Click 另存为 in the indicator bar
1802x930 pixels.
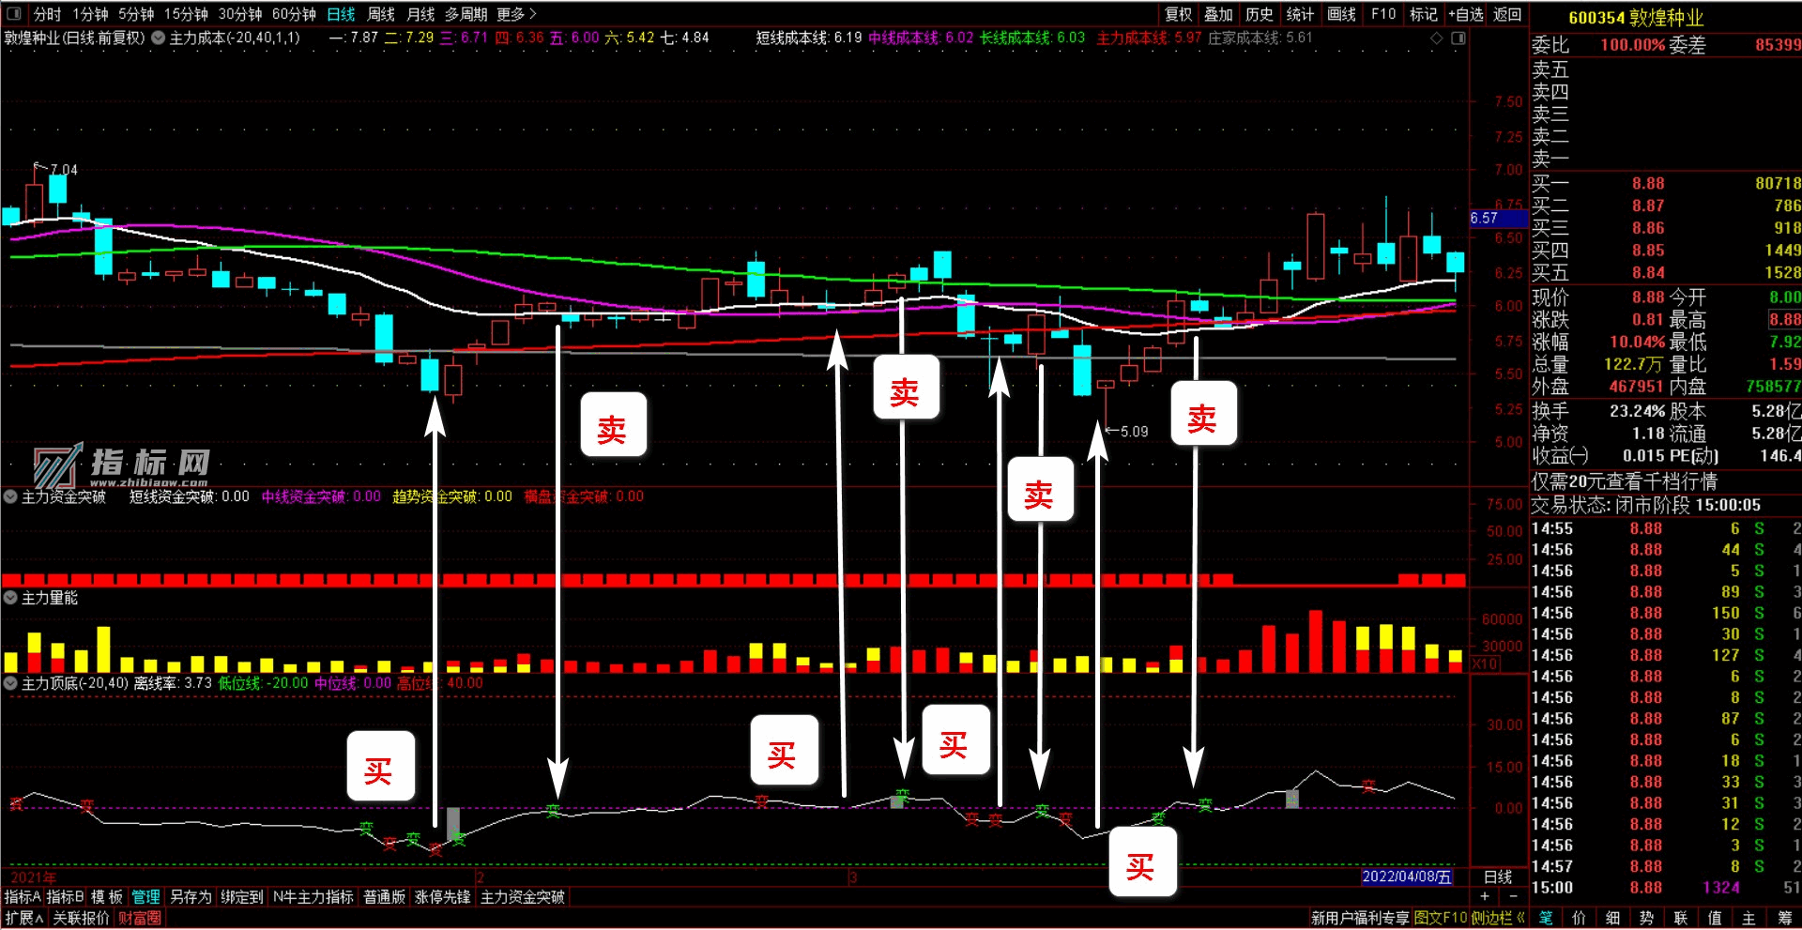coord(191,897)
